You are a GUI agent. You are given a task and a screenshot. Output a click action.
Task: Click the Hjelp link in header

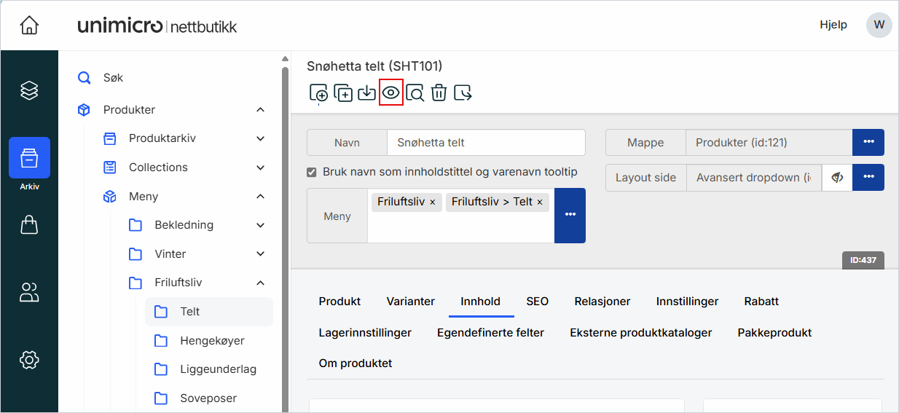[833, 25]
